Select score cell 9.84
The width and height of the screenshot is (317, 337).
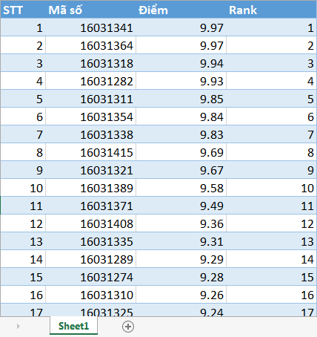coord(181,117)
